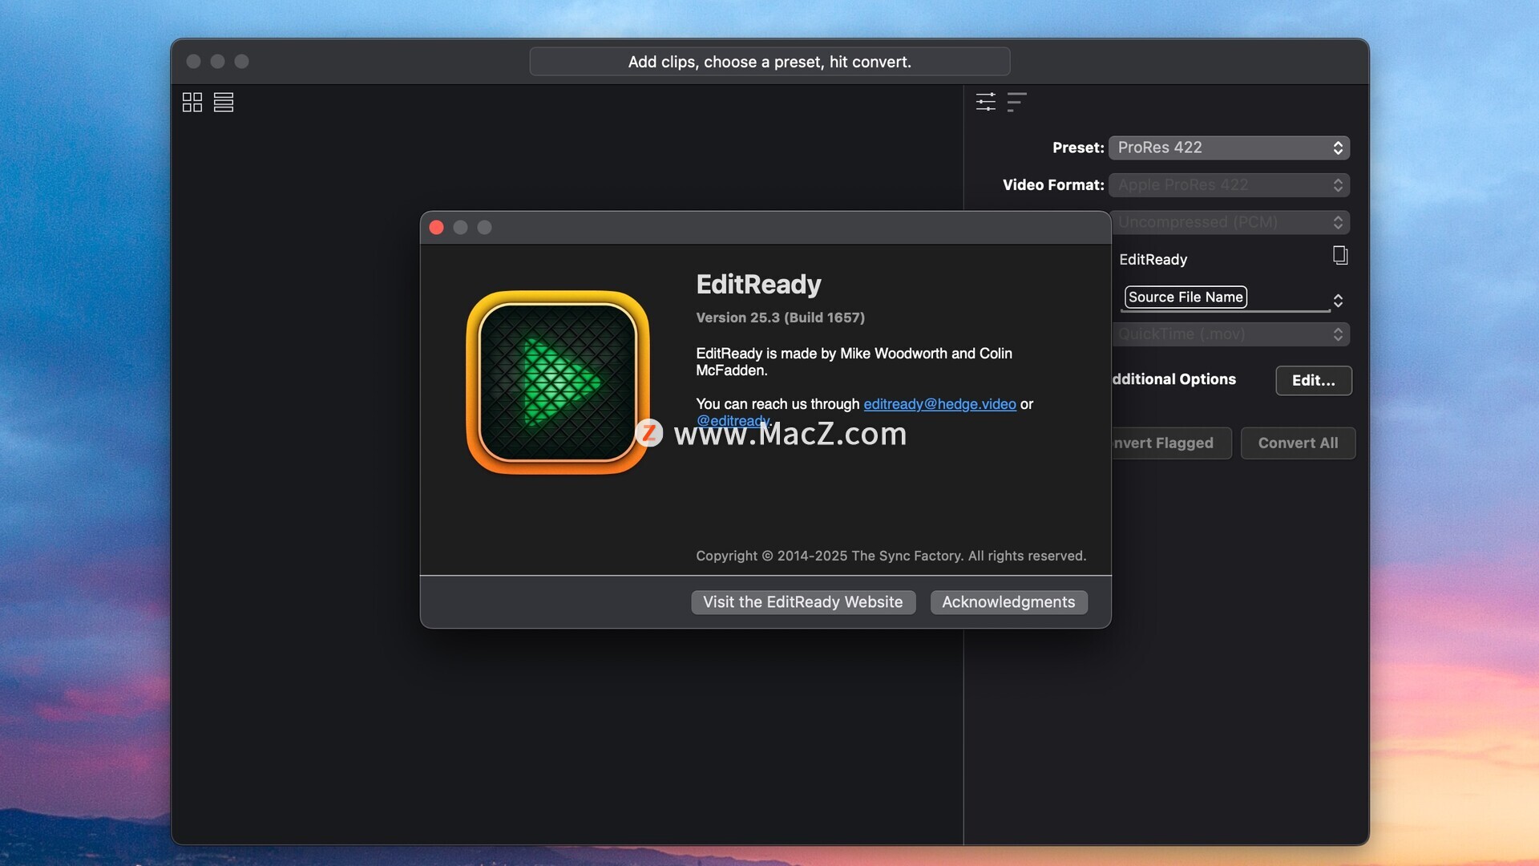Open the Uncompressed (PCM) audio dropdown
This screenshot has width=1539, height=866.
(x=1230, y=222)
